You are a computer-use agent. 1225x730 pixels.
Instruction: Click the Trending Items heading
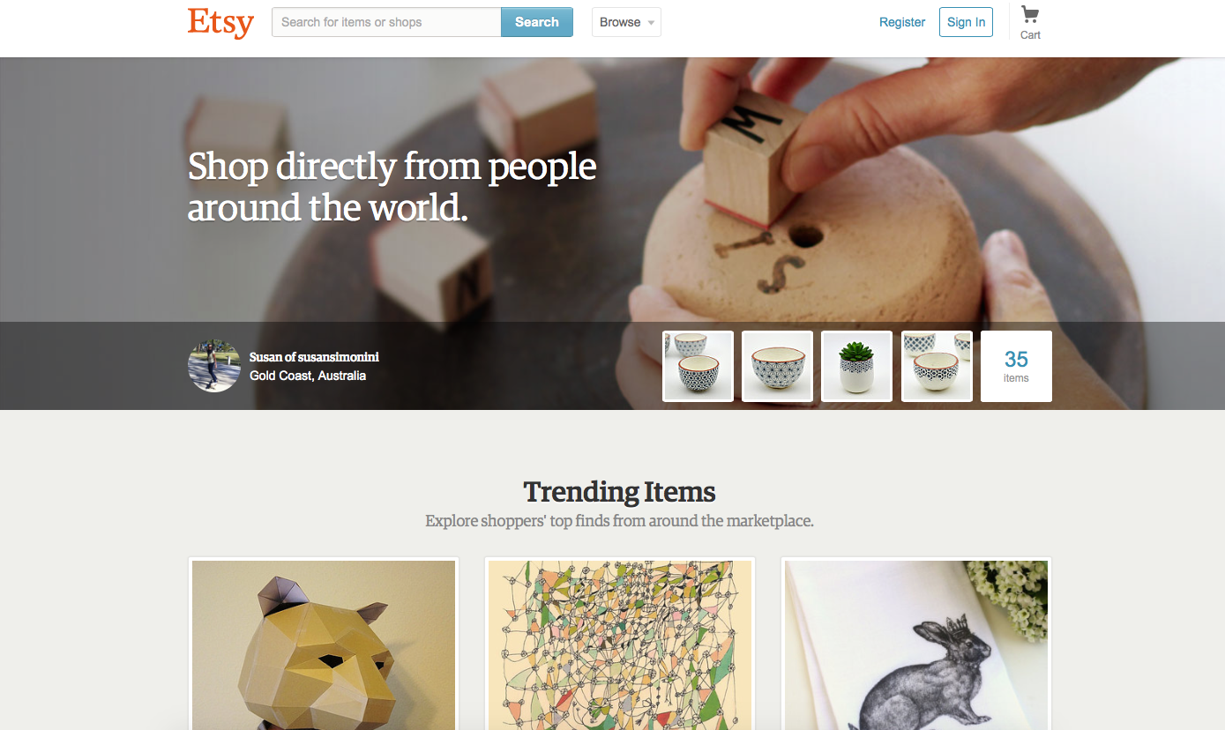(x=620, y=491)
